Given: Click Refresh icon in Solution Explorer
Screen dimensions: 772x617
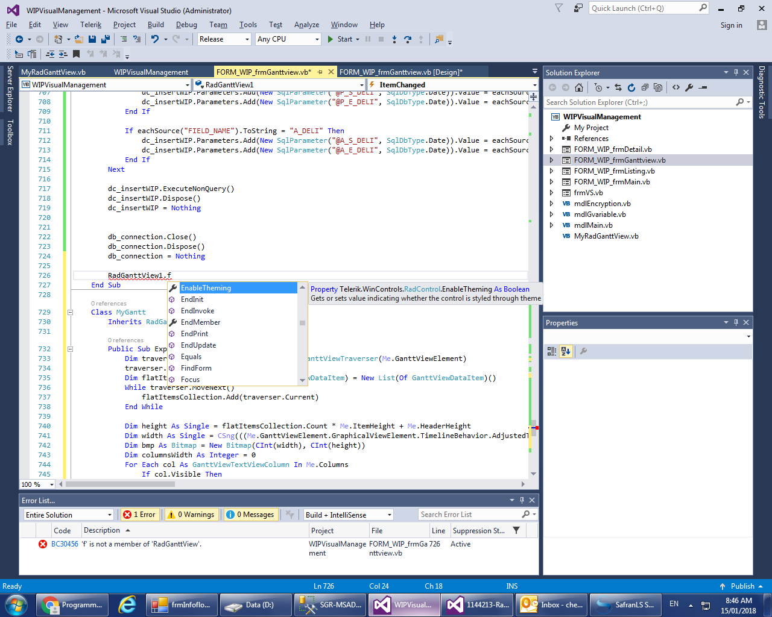Looking at the screenshot, I should 631,87.
